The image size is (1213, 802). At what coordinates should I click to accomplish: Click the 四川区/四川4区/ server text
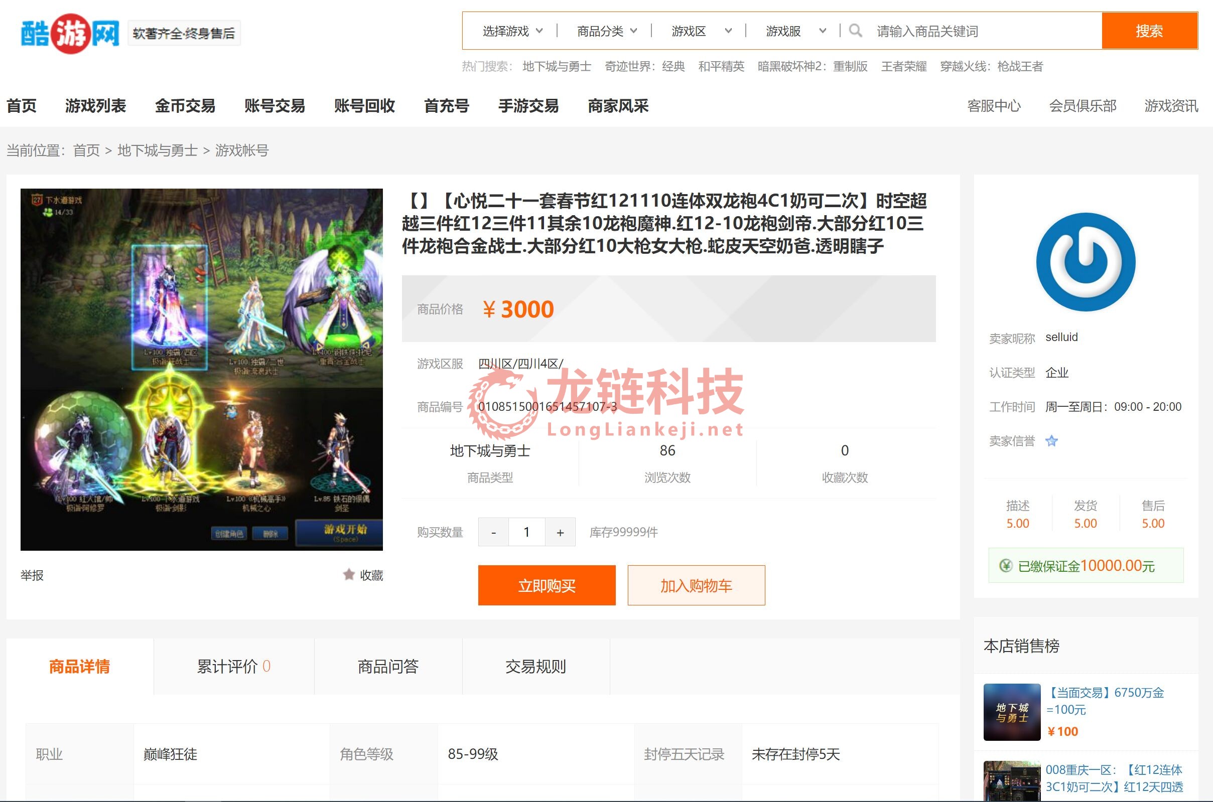click(520, 364)
